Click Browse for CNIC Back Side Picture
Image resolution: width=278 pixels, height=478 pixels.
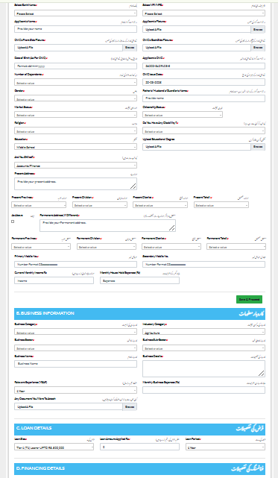(258, 48)
